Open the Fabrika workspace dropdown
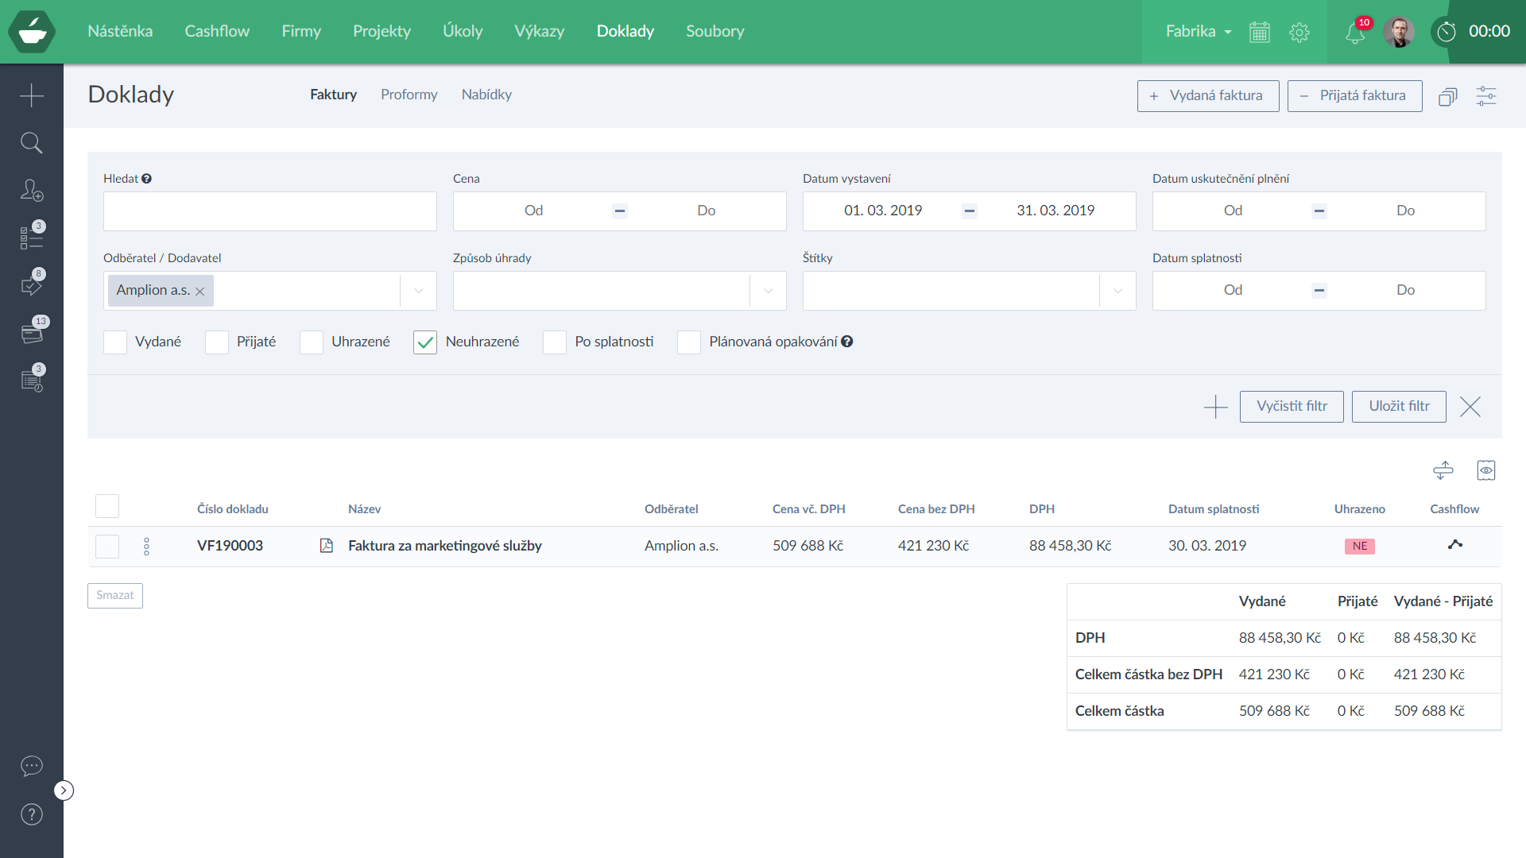 point(1198,32)
